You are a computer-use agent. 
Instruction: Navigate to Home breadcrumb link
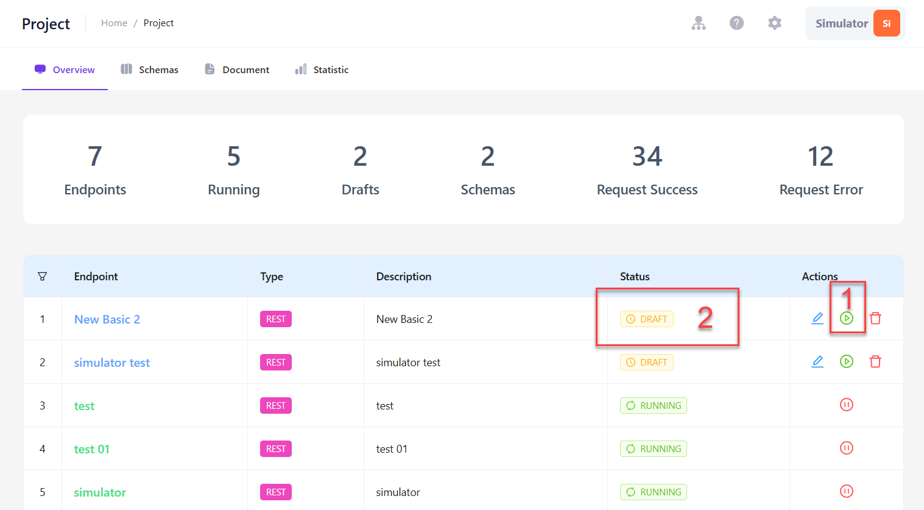pyautogui.click(x=114, y=23)
